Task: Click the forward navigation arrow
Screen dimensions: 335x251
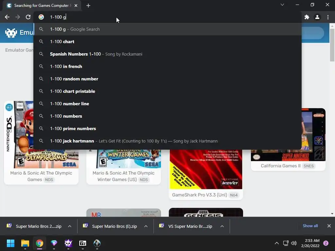Action: tap(18, 17)
